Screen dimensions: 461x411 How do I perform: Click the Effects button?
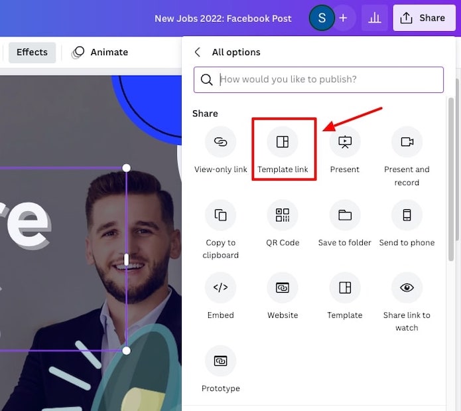click(x=32, y=52)
